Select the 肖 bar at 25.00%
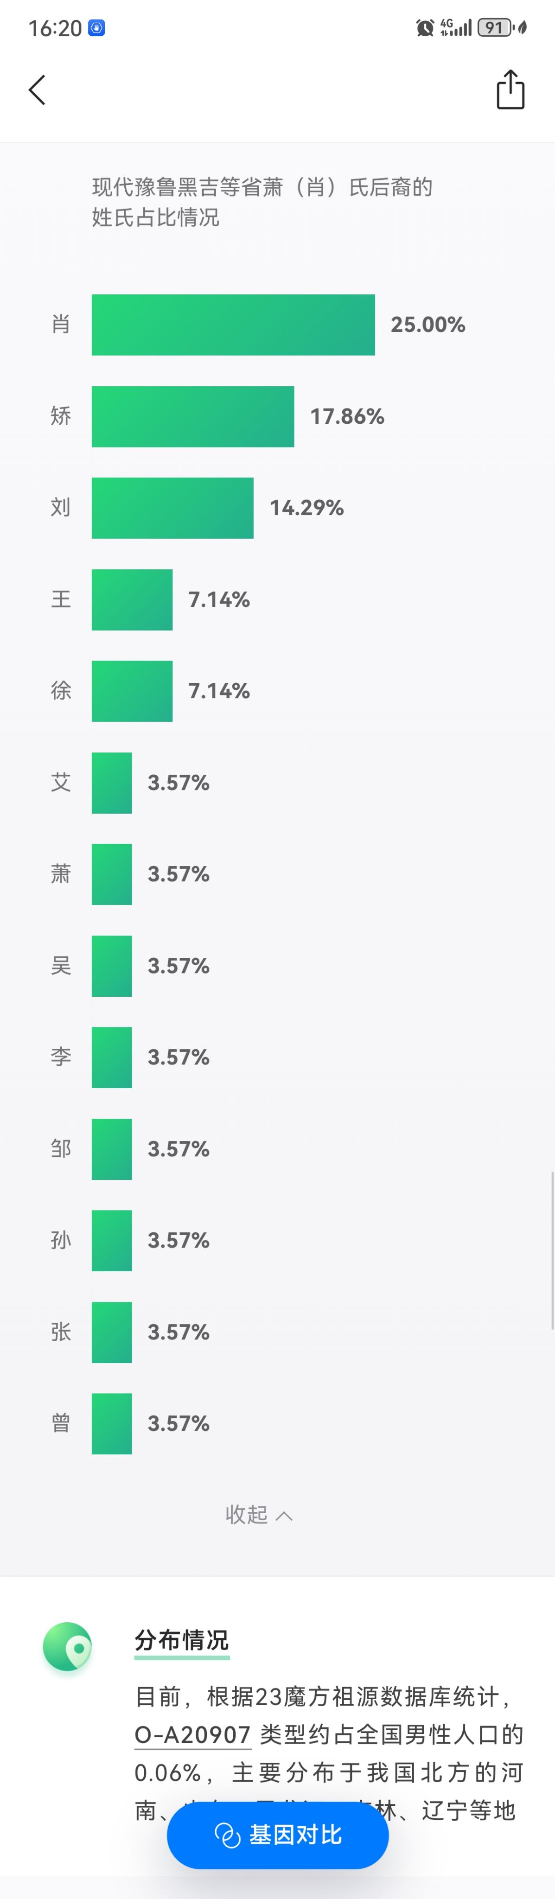This screenshot has height=1899, width=555. [233, 325]
